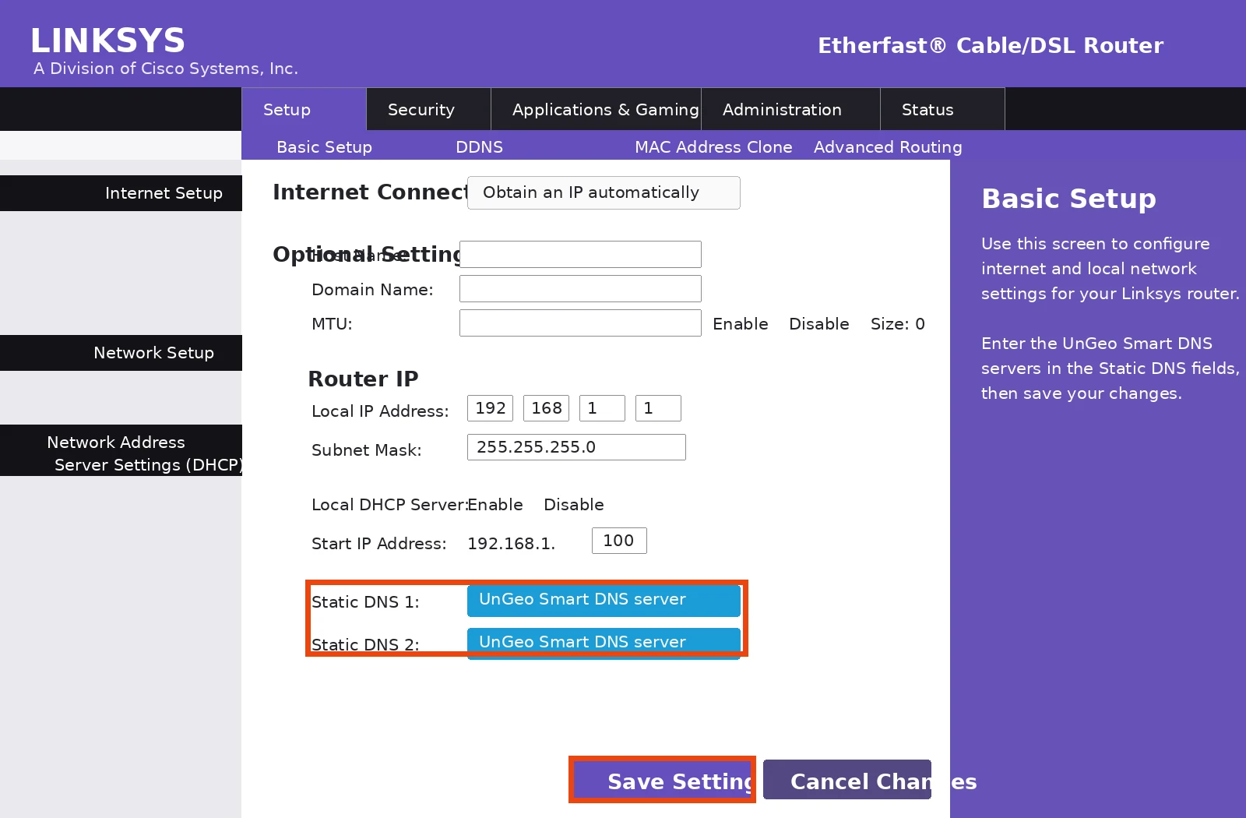
Task: Click the Subnet Mask field 255.255.255.0
Action: 576,447
